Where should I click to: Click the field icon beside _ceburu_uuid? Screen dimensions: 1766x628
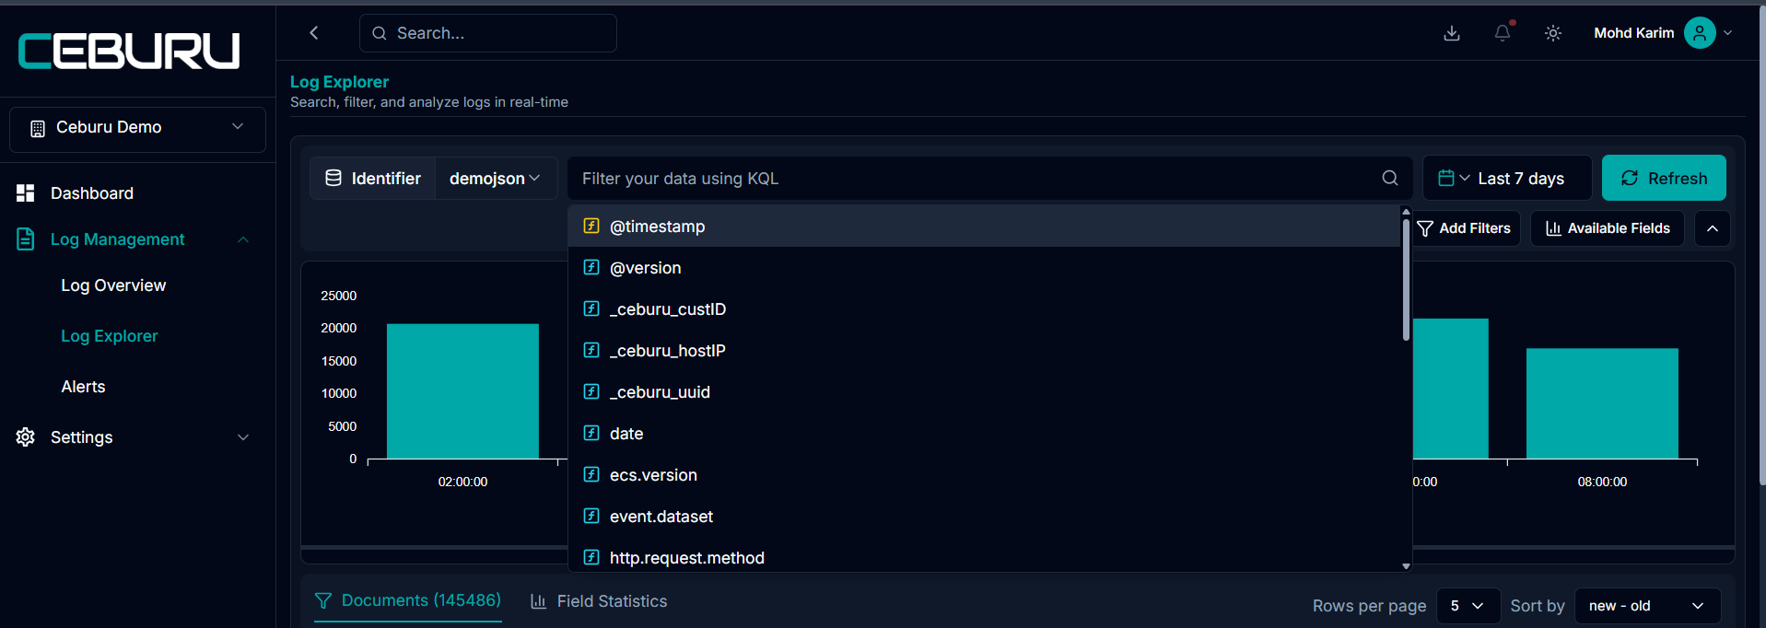coord(591,391)
